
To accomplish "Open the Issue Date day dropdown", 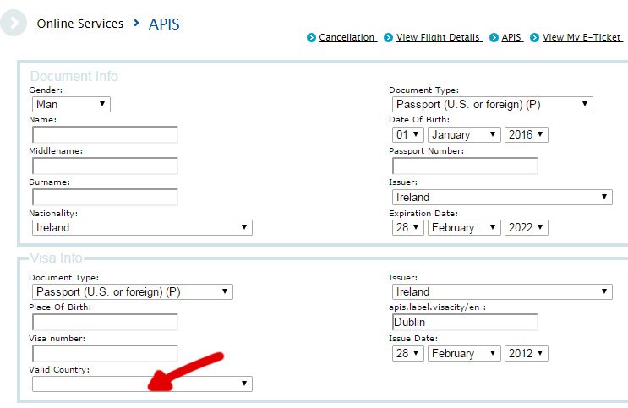I will point(407,353).
